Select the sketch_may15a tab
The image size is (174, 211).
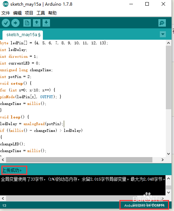click(x=23, y=35)
